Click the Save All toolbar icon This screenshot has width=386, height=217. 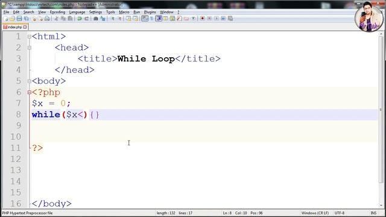(x=26, y=19)
